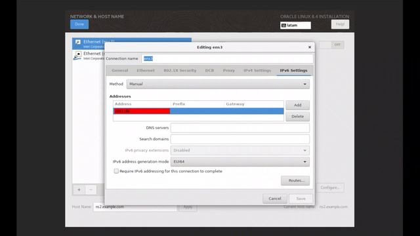Focus the Search domains field
Screen dimensions: 420x236
[x=240, y=139]
